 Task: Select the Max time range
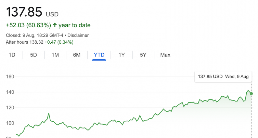coord(165,55)
